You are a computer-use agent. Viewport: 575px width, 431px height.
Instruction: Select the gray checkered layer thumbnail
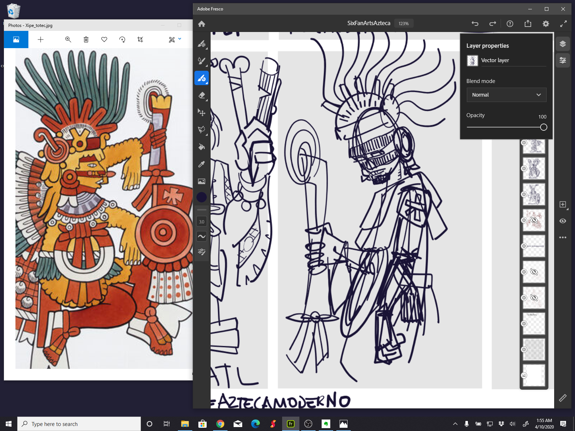click(x=534, y=349)
